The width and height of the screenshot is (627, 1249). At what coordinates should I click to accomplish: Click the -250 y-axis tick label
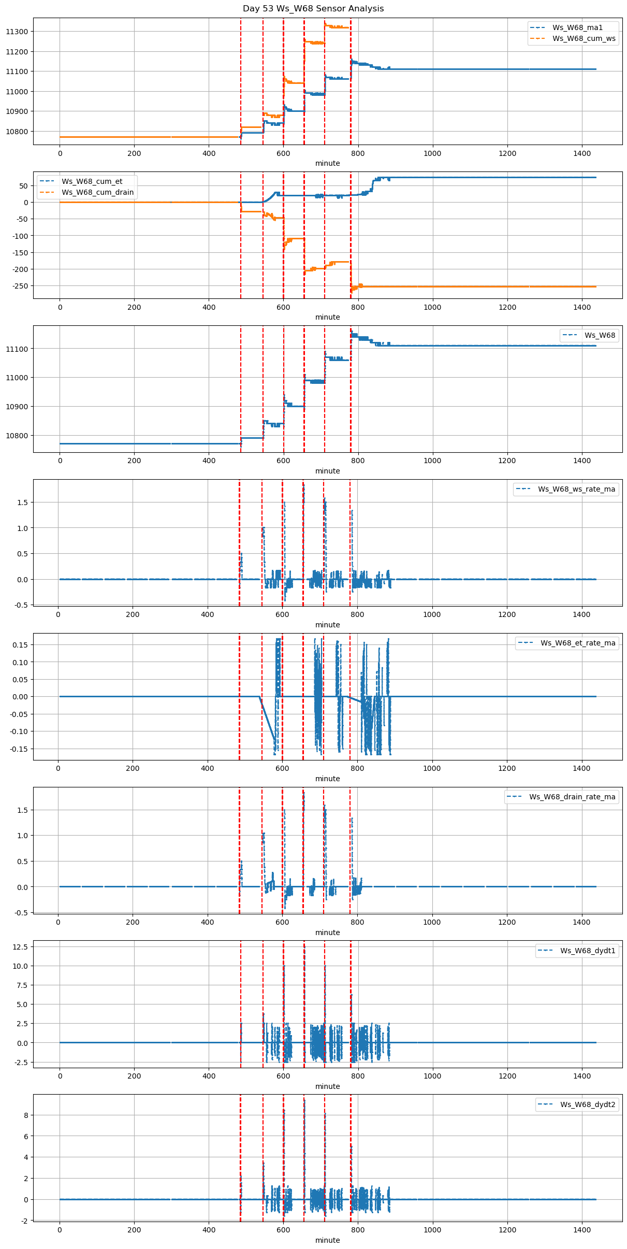tap(20, 286)
